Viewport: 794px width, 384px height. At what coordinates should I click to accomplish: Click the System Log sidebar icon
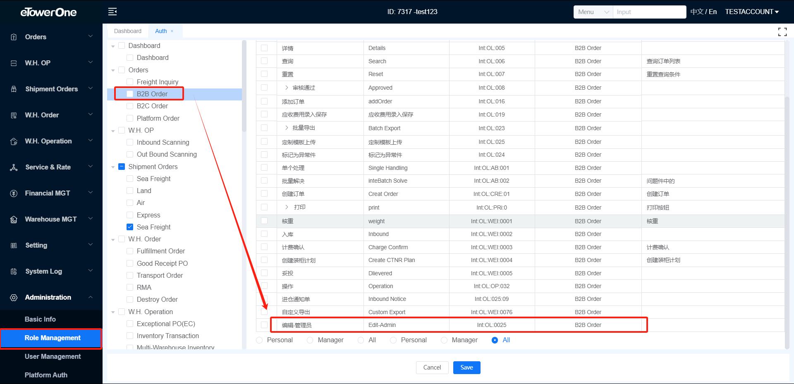point(14,272)
